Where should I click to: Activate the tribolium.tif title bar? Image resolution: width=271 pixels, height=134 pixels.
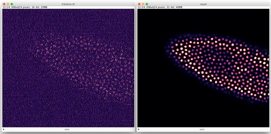click(x=68, y=4)
